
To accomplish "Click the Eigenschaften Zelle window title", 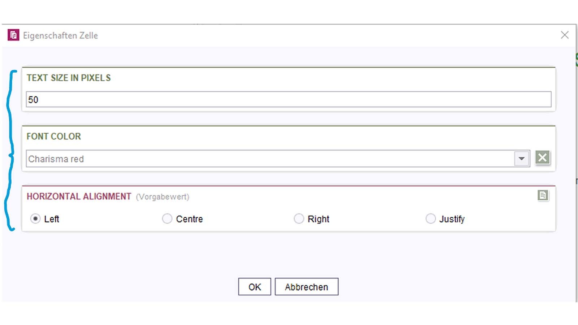I will coord(60,35).
